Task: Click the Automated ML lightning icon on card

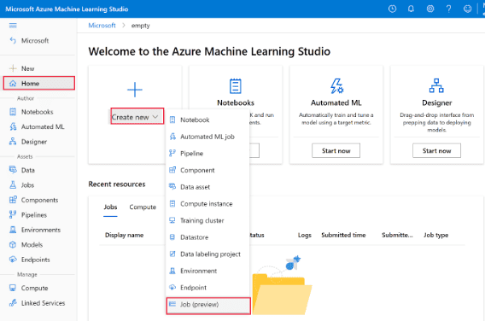Action: 336,86
